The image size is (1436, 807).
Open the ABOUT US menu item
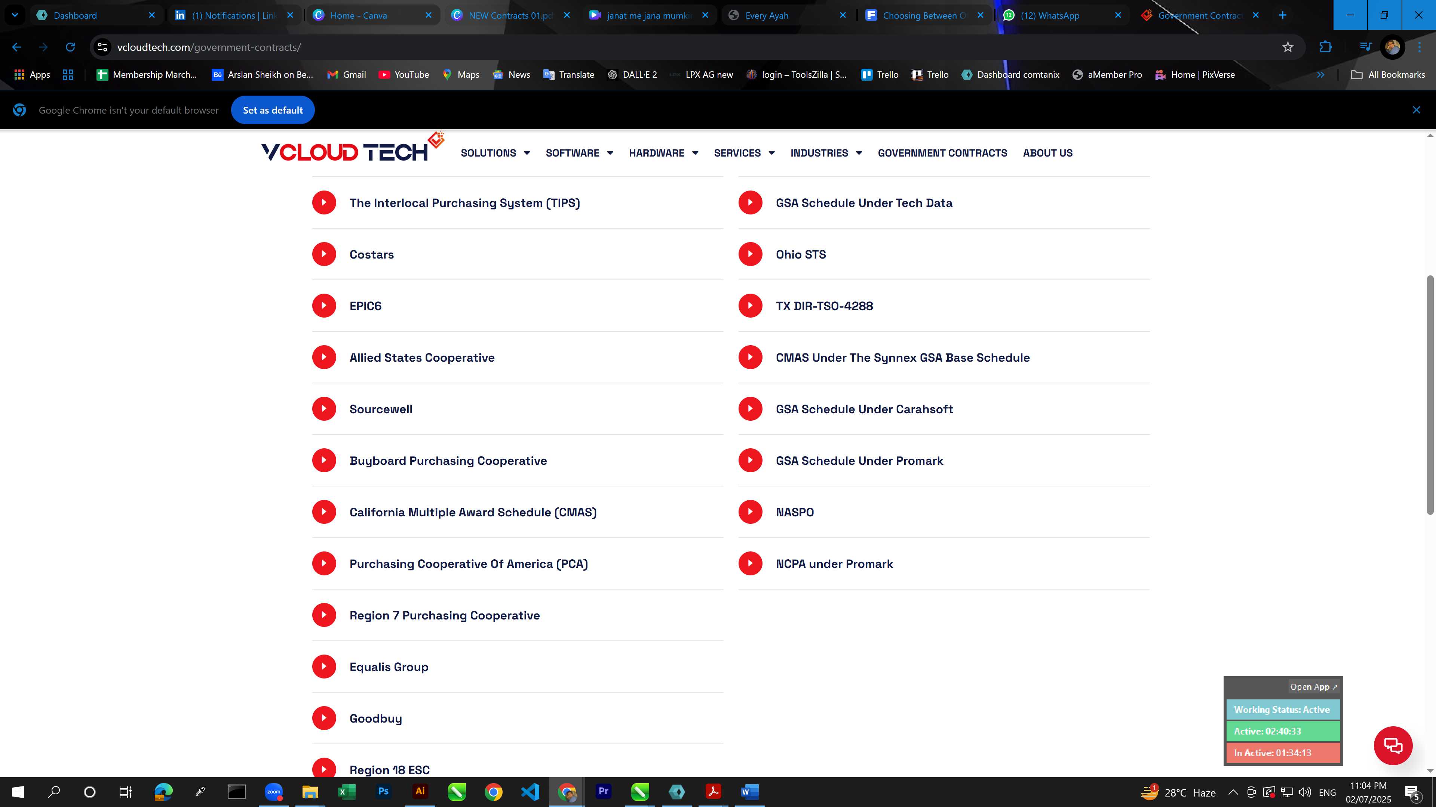(1047, 152)
